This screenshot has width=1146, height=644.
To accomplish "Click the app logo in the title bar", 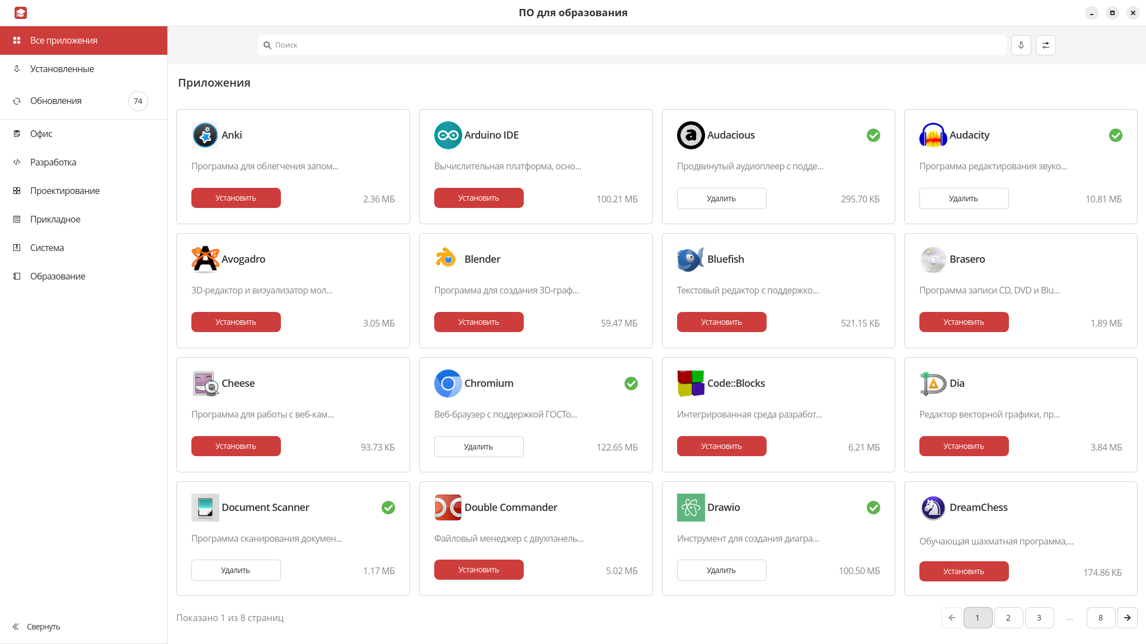I will point(21,13).
